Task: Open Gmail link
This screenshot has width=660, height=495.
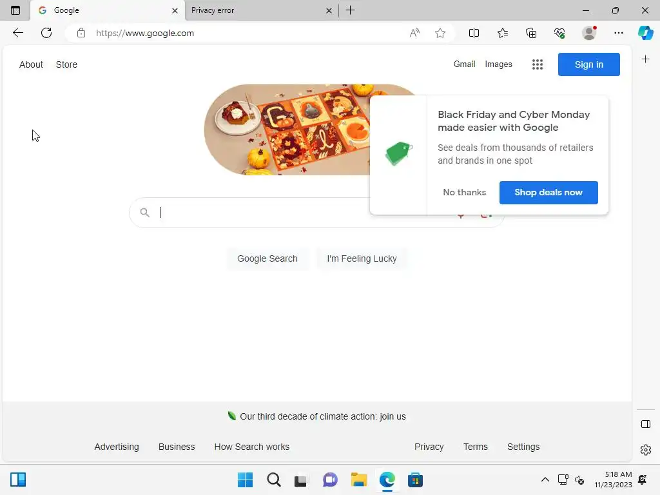Action: tap(464, 64)
